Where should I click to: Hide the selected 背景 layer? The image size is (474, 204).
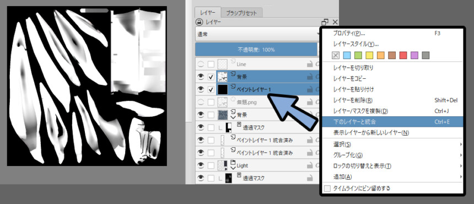click(200, 77)
